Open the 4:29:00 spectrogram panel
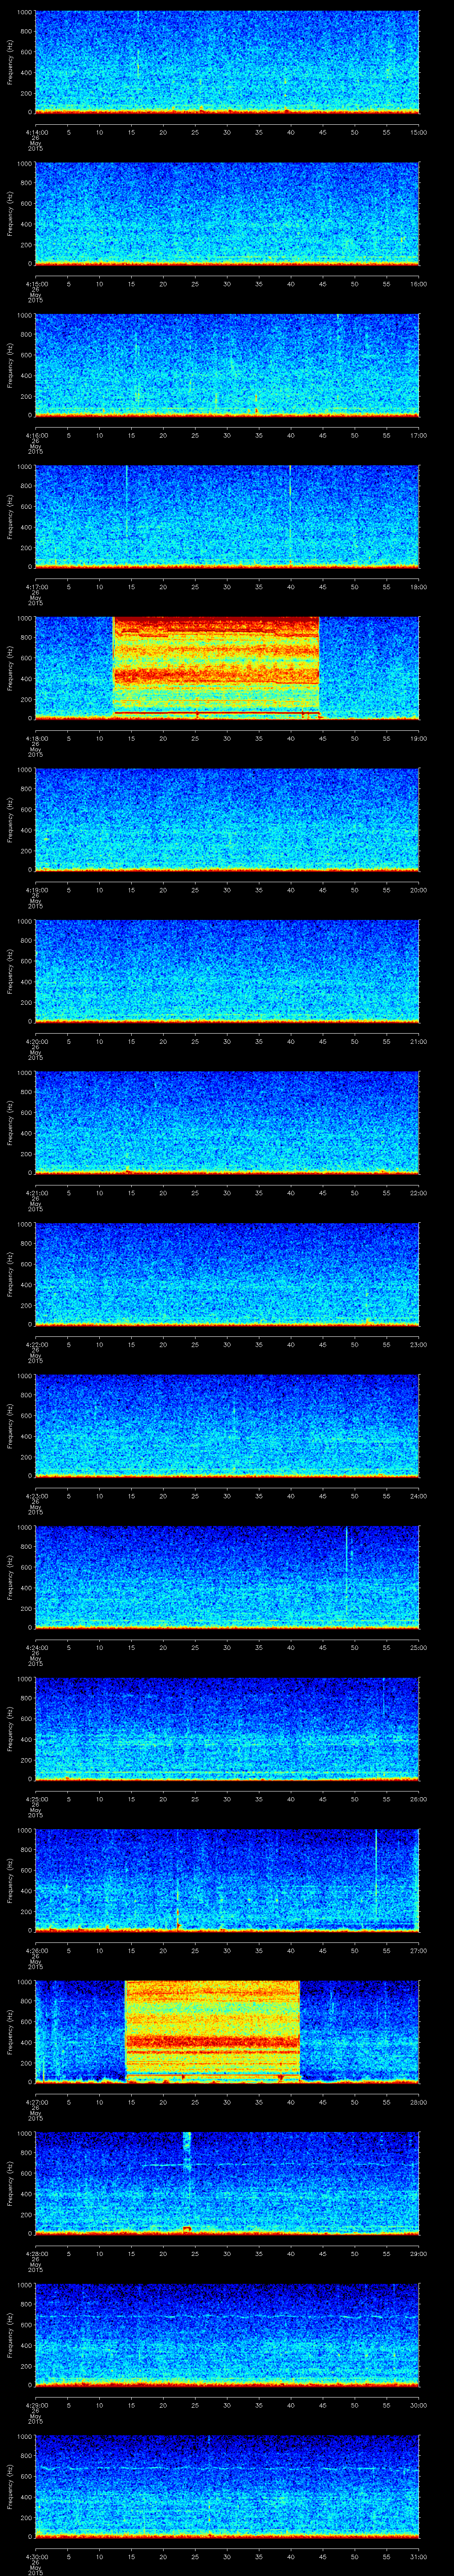Viewport: 454px width, 2576px height. [227, 2334]
